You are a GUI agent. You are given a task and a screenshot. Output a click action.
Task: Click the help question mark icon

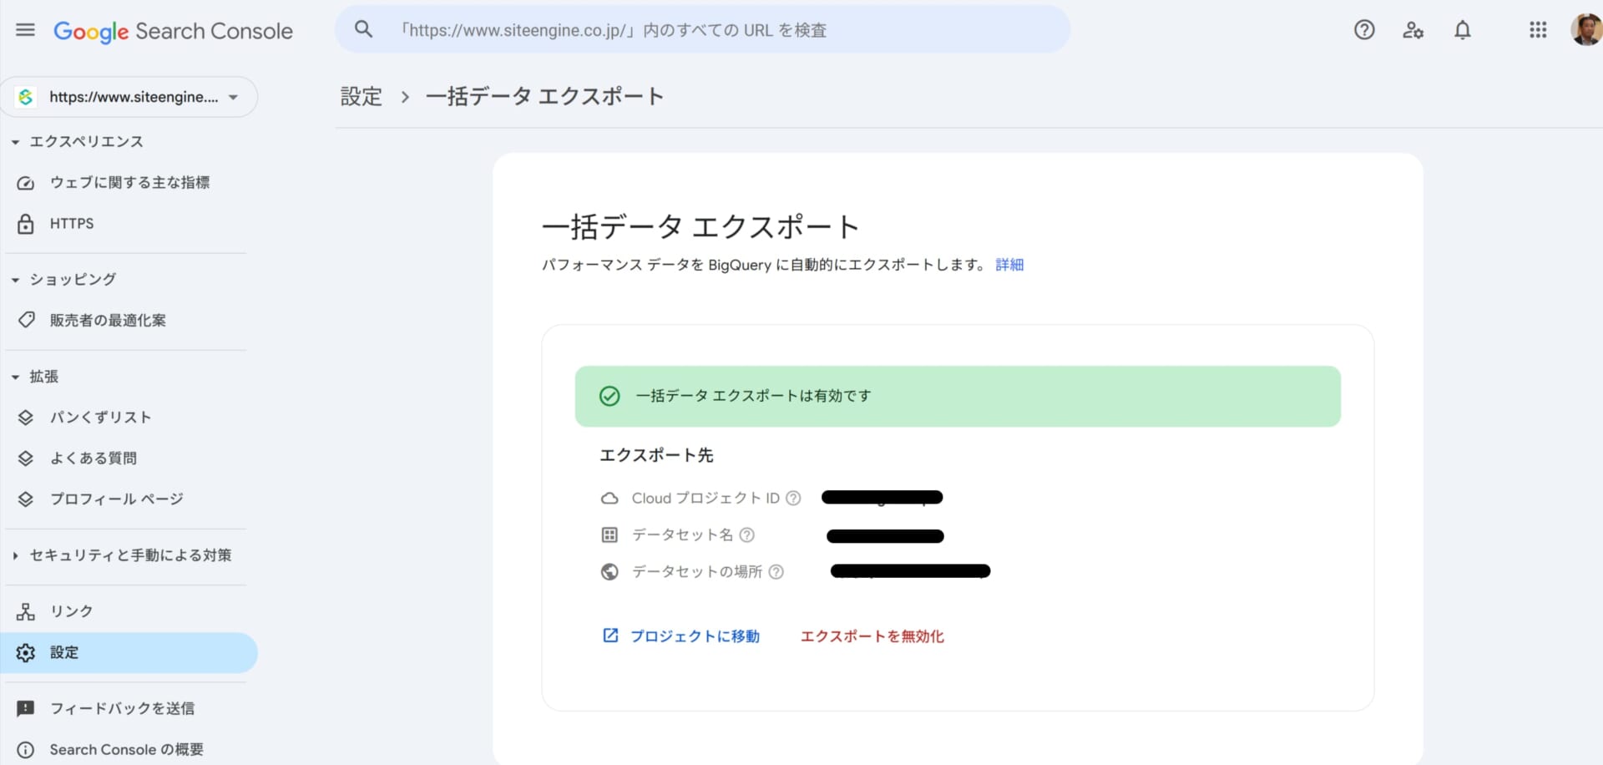[1364, 29]
